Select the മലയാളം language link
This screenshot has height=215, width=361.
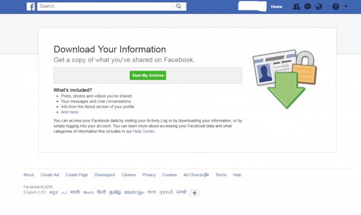click(x=134, y=192)
